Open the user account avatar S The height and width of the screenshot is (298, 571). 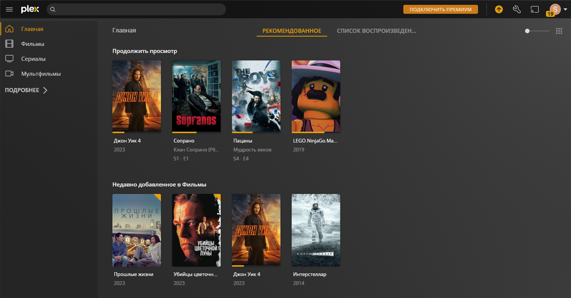(x=555, y=9)
